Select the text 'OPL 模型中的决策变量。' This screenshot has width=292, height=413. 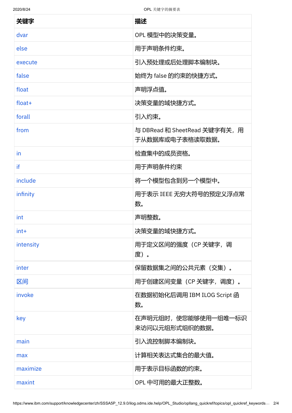click(x=167, y=35)
